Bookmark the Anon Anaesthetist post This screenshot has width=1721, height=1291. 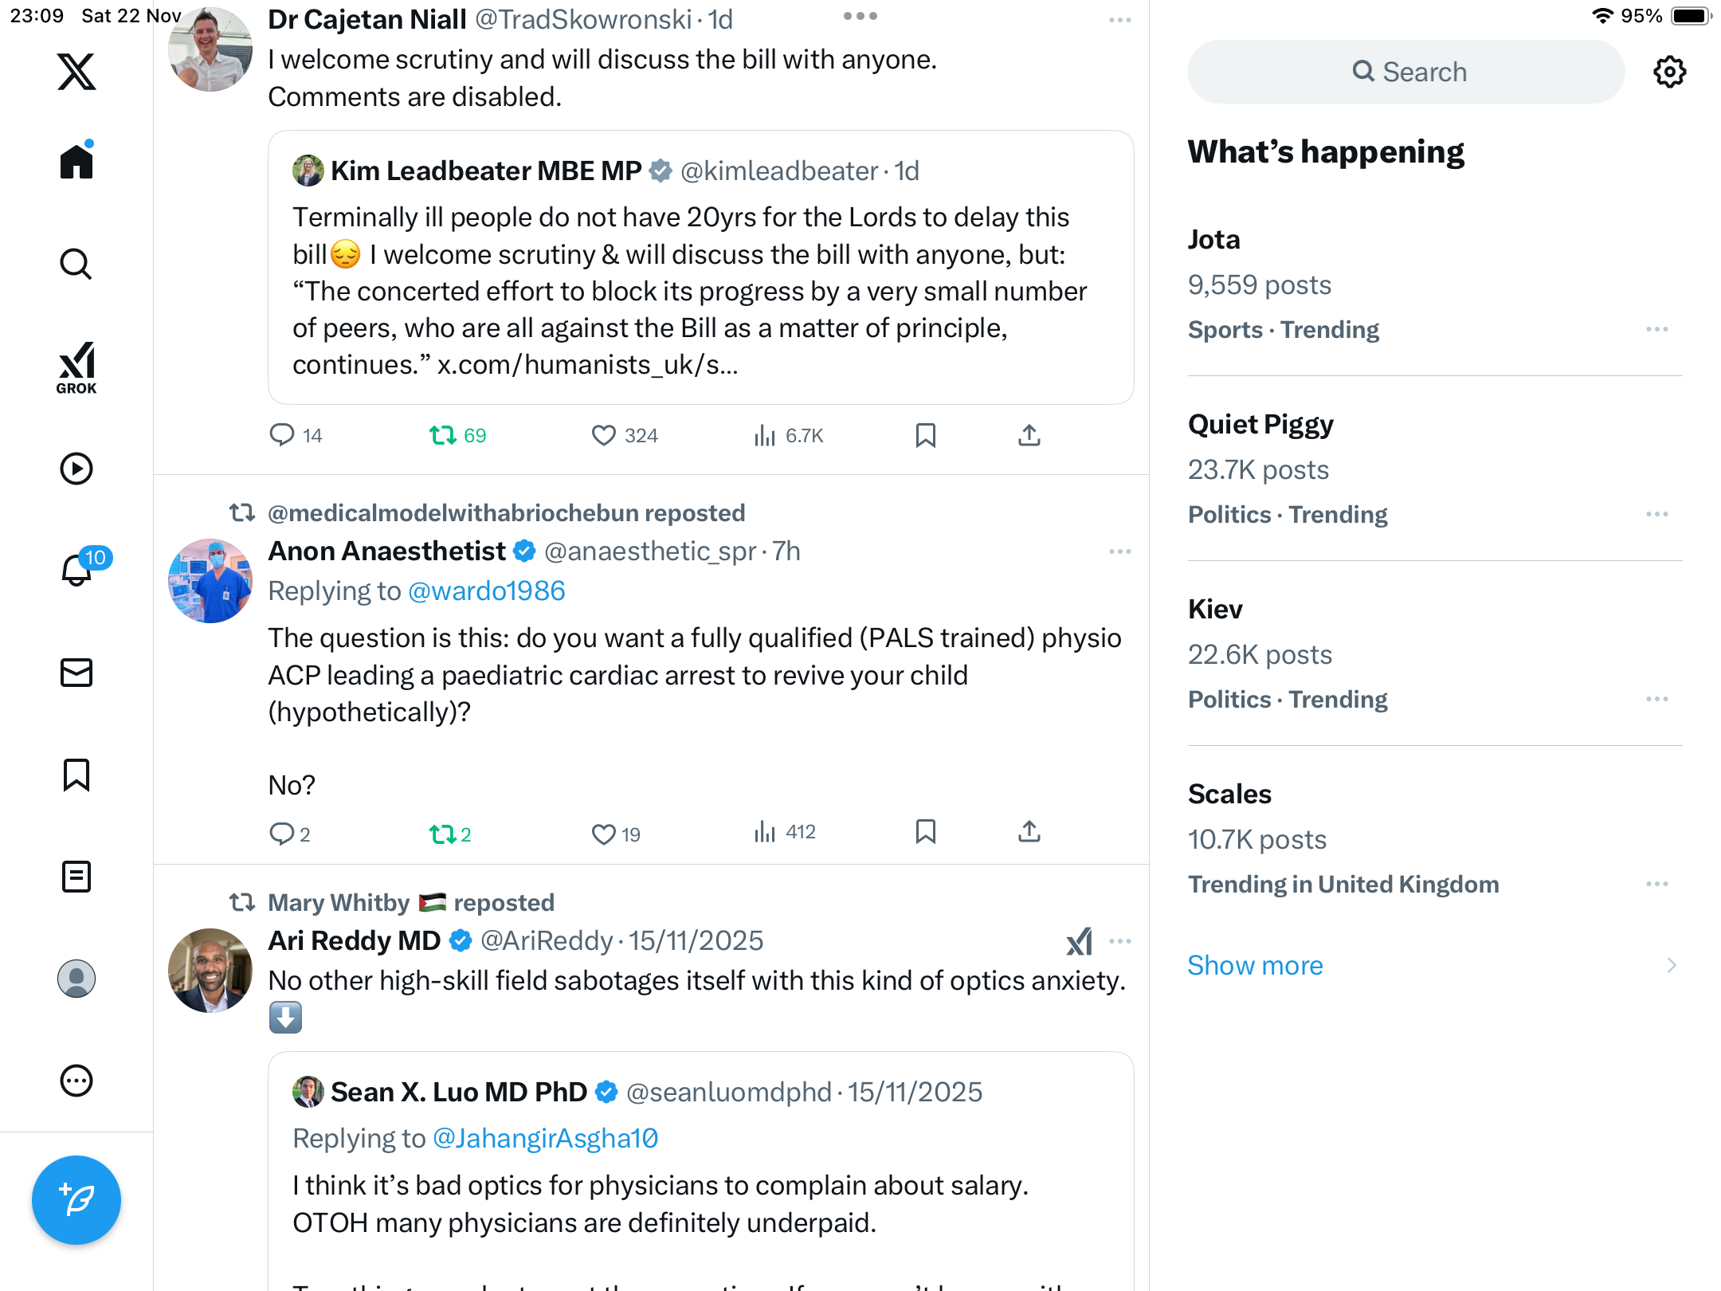point(925,832)
